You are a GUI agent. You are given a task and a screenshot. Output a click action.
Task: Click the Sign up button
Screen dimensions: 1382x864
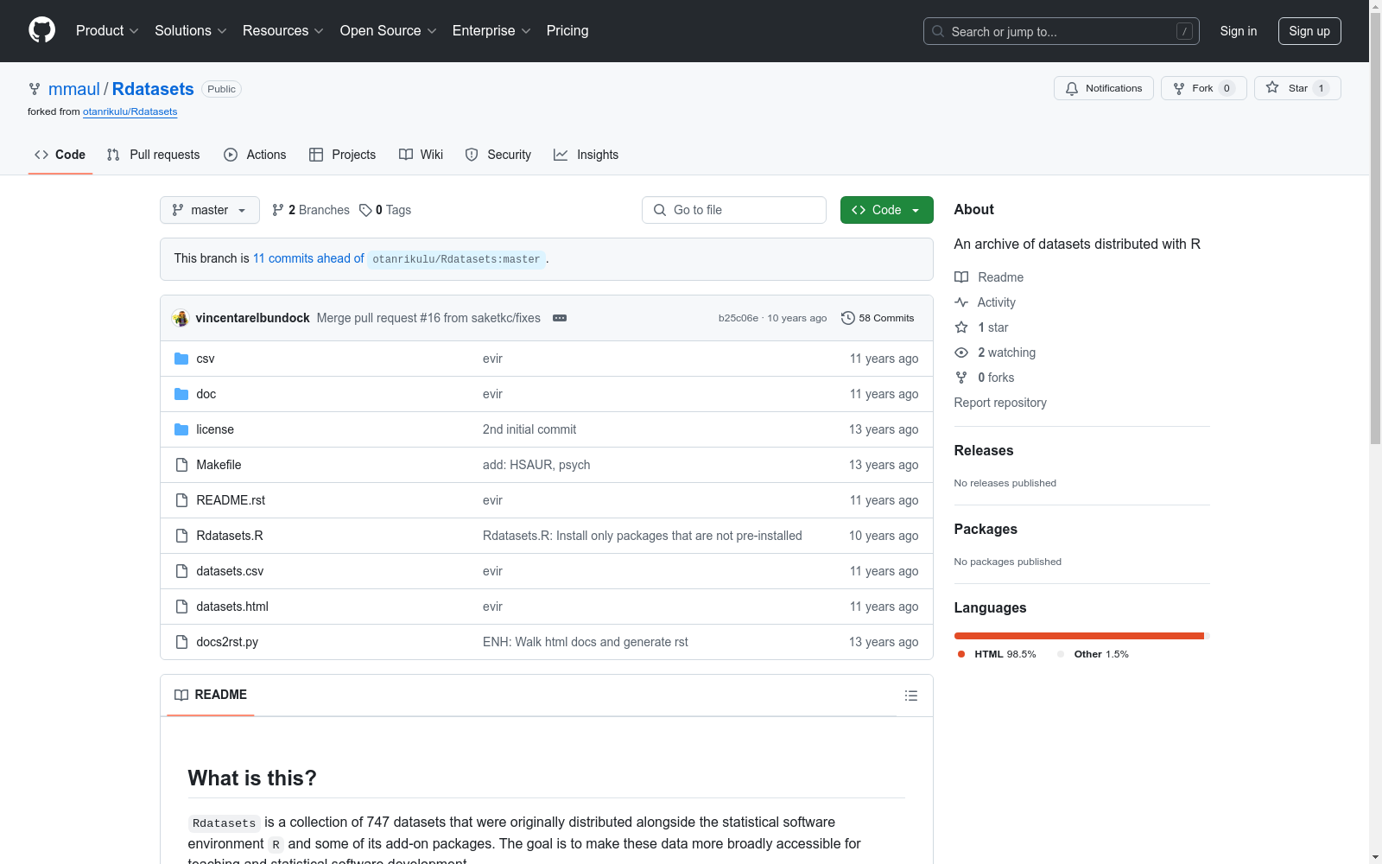pyautogui.click(x=1309, y=31)
